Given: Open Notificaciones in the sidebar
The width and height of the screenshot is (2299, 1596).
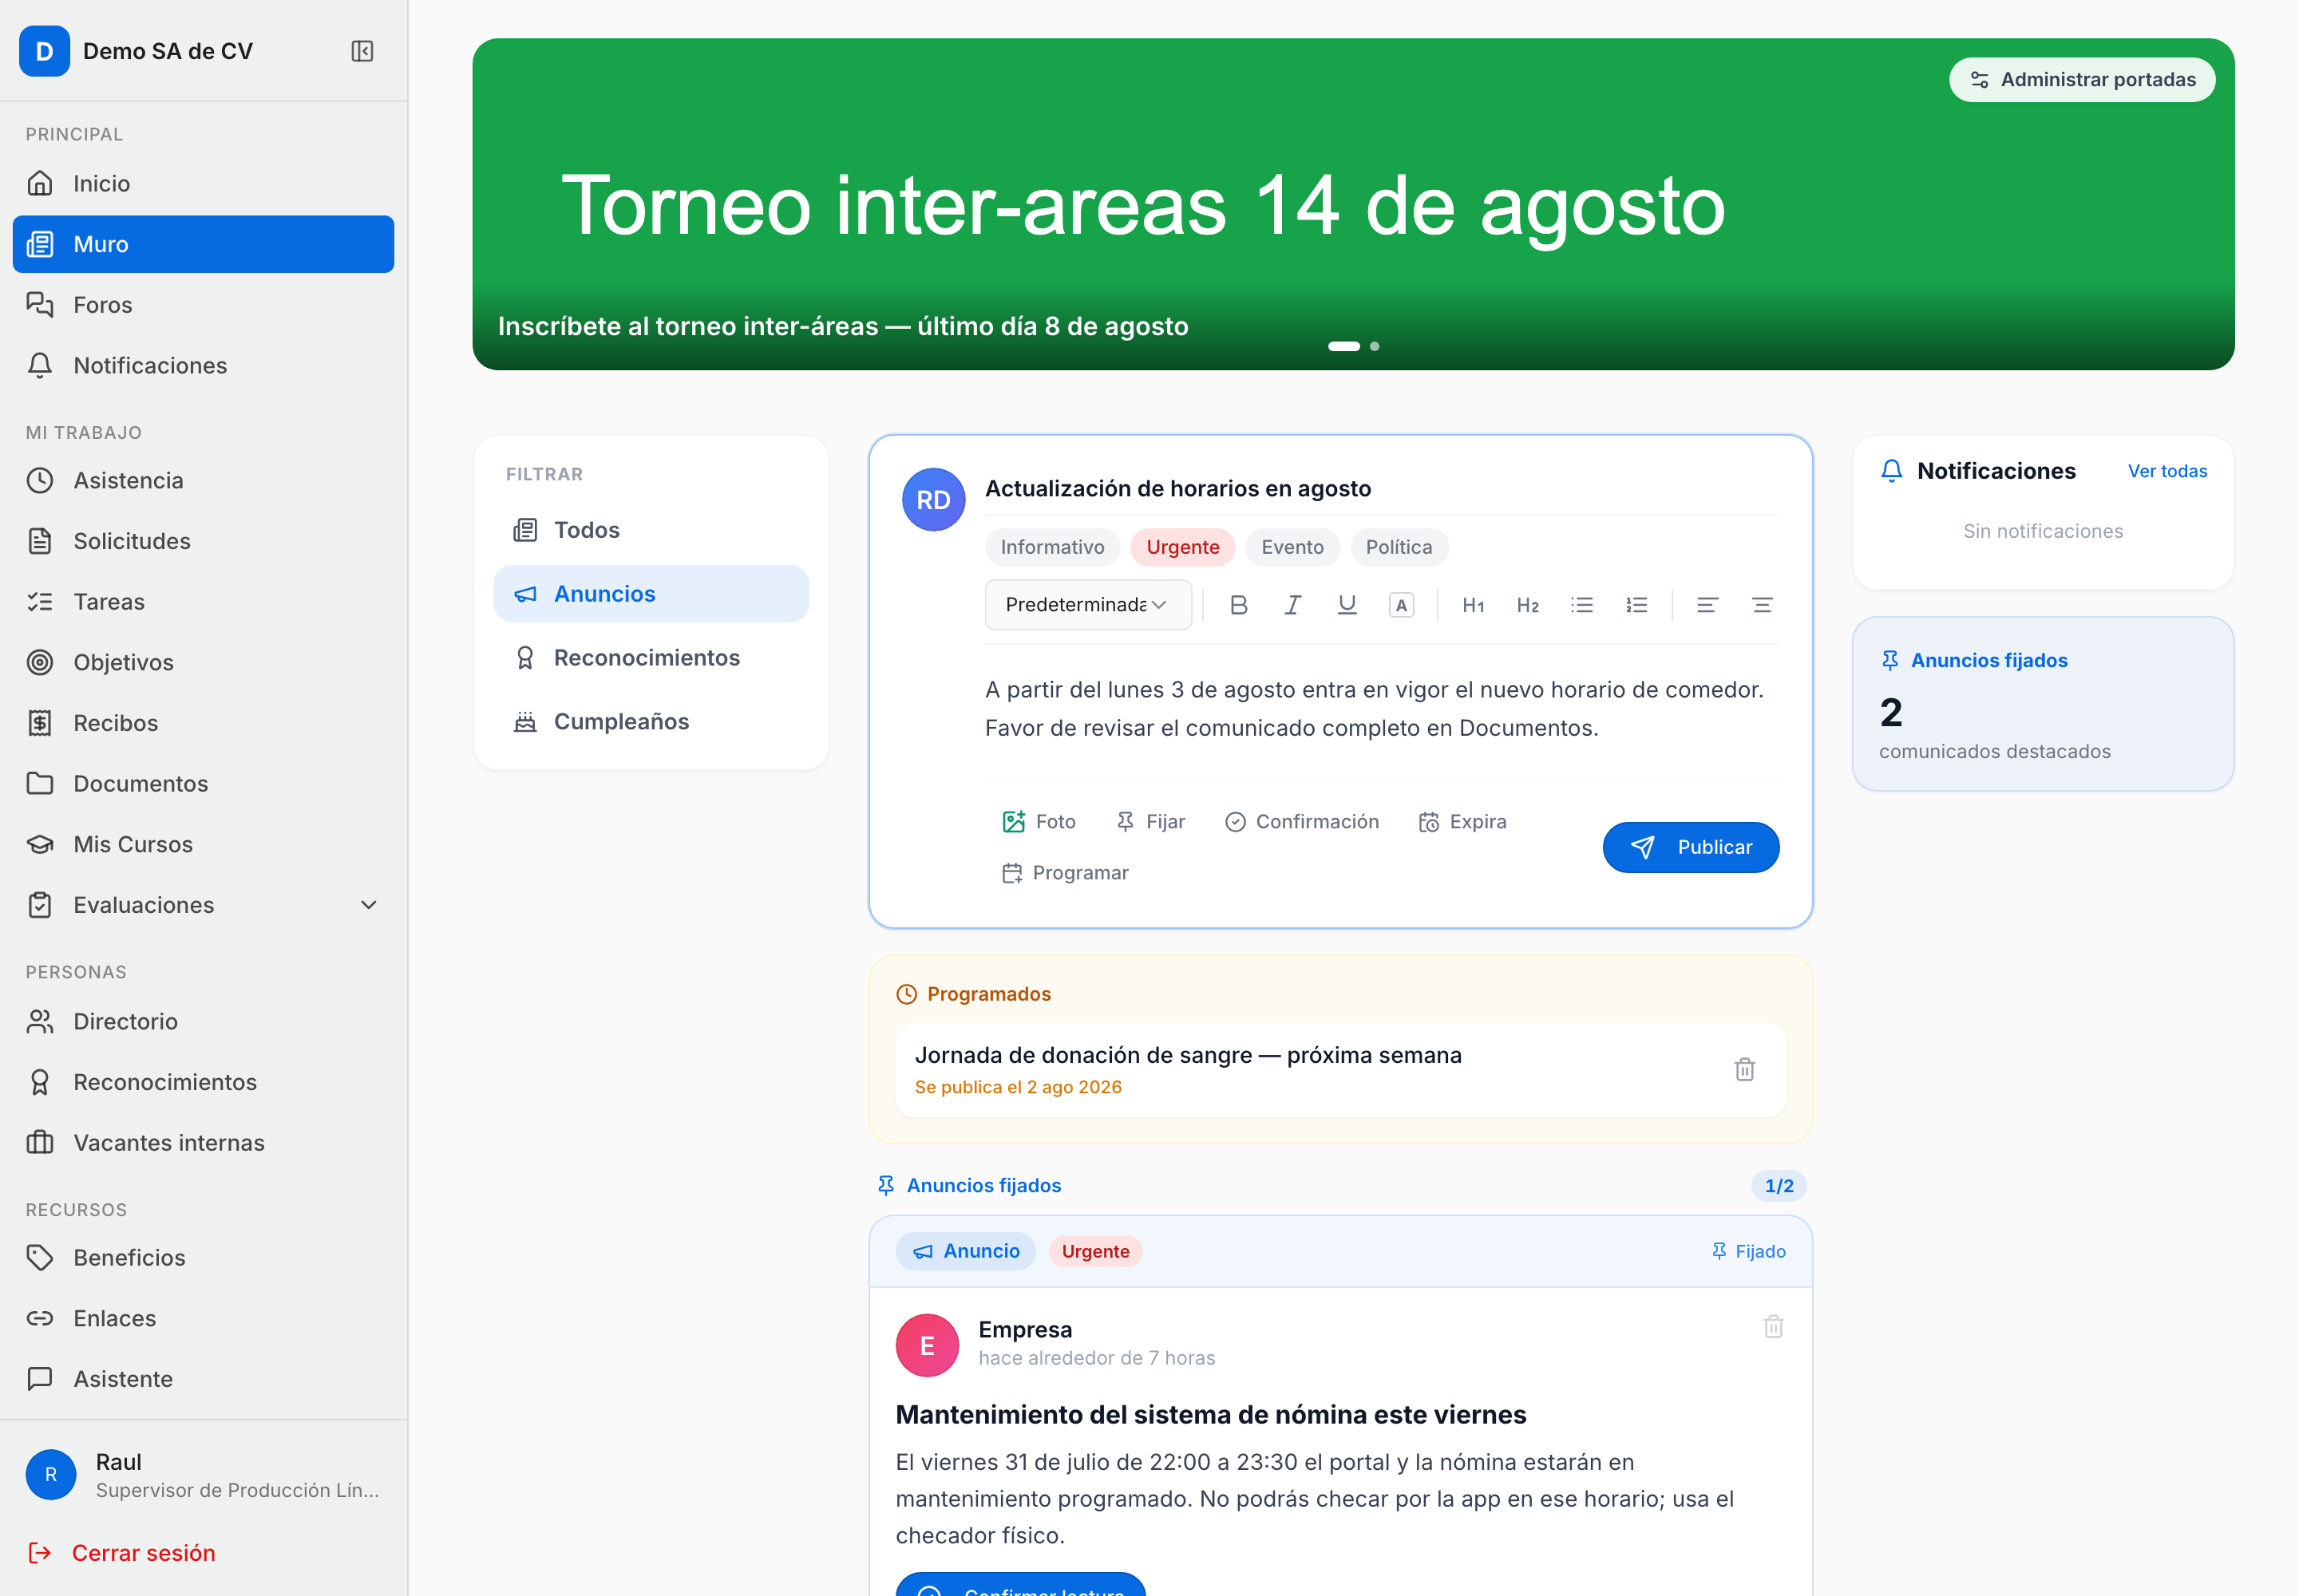Looking at the screenshot, I should (x=203, y=366).
